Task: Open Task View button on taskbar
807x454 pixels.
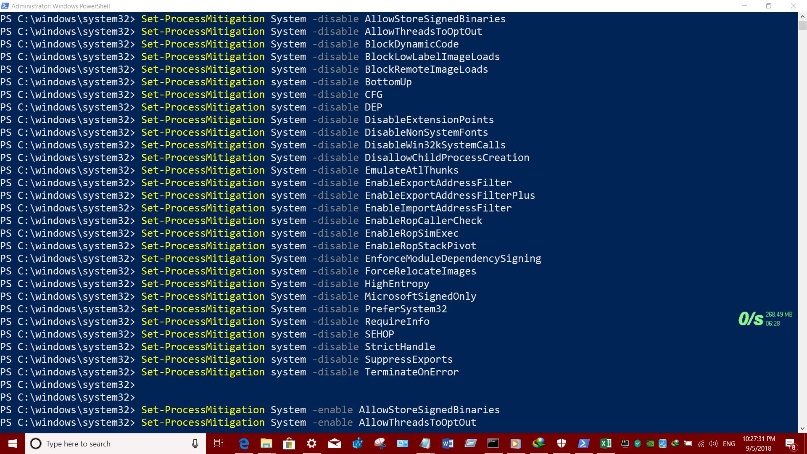Action: (219, 443)
